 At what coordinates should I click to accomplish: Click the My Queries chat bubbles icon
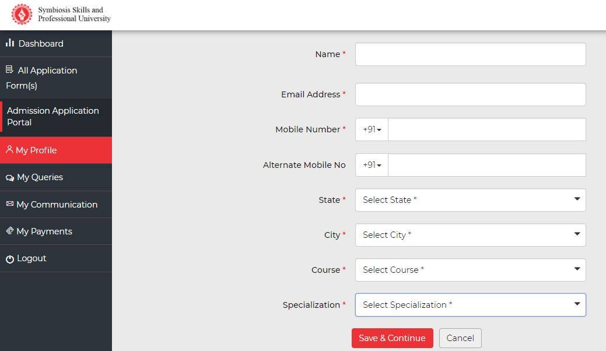tap(10, 178)
